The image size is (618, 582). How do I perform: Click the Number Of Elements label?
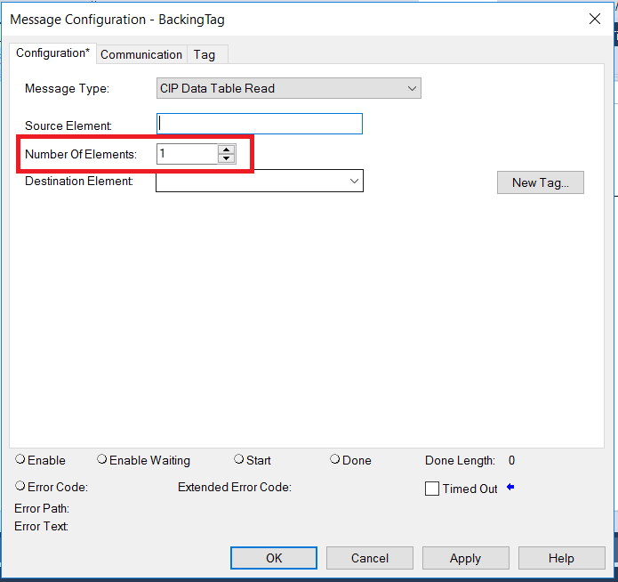[81, 154]
